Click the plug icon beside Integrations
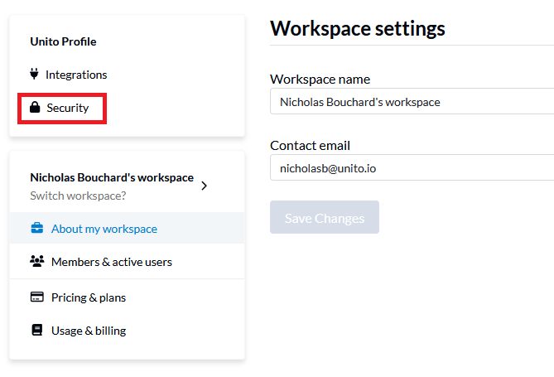The image size is (554, 377). pyautogui.click(x=34, y=74)
